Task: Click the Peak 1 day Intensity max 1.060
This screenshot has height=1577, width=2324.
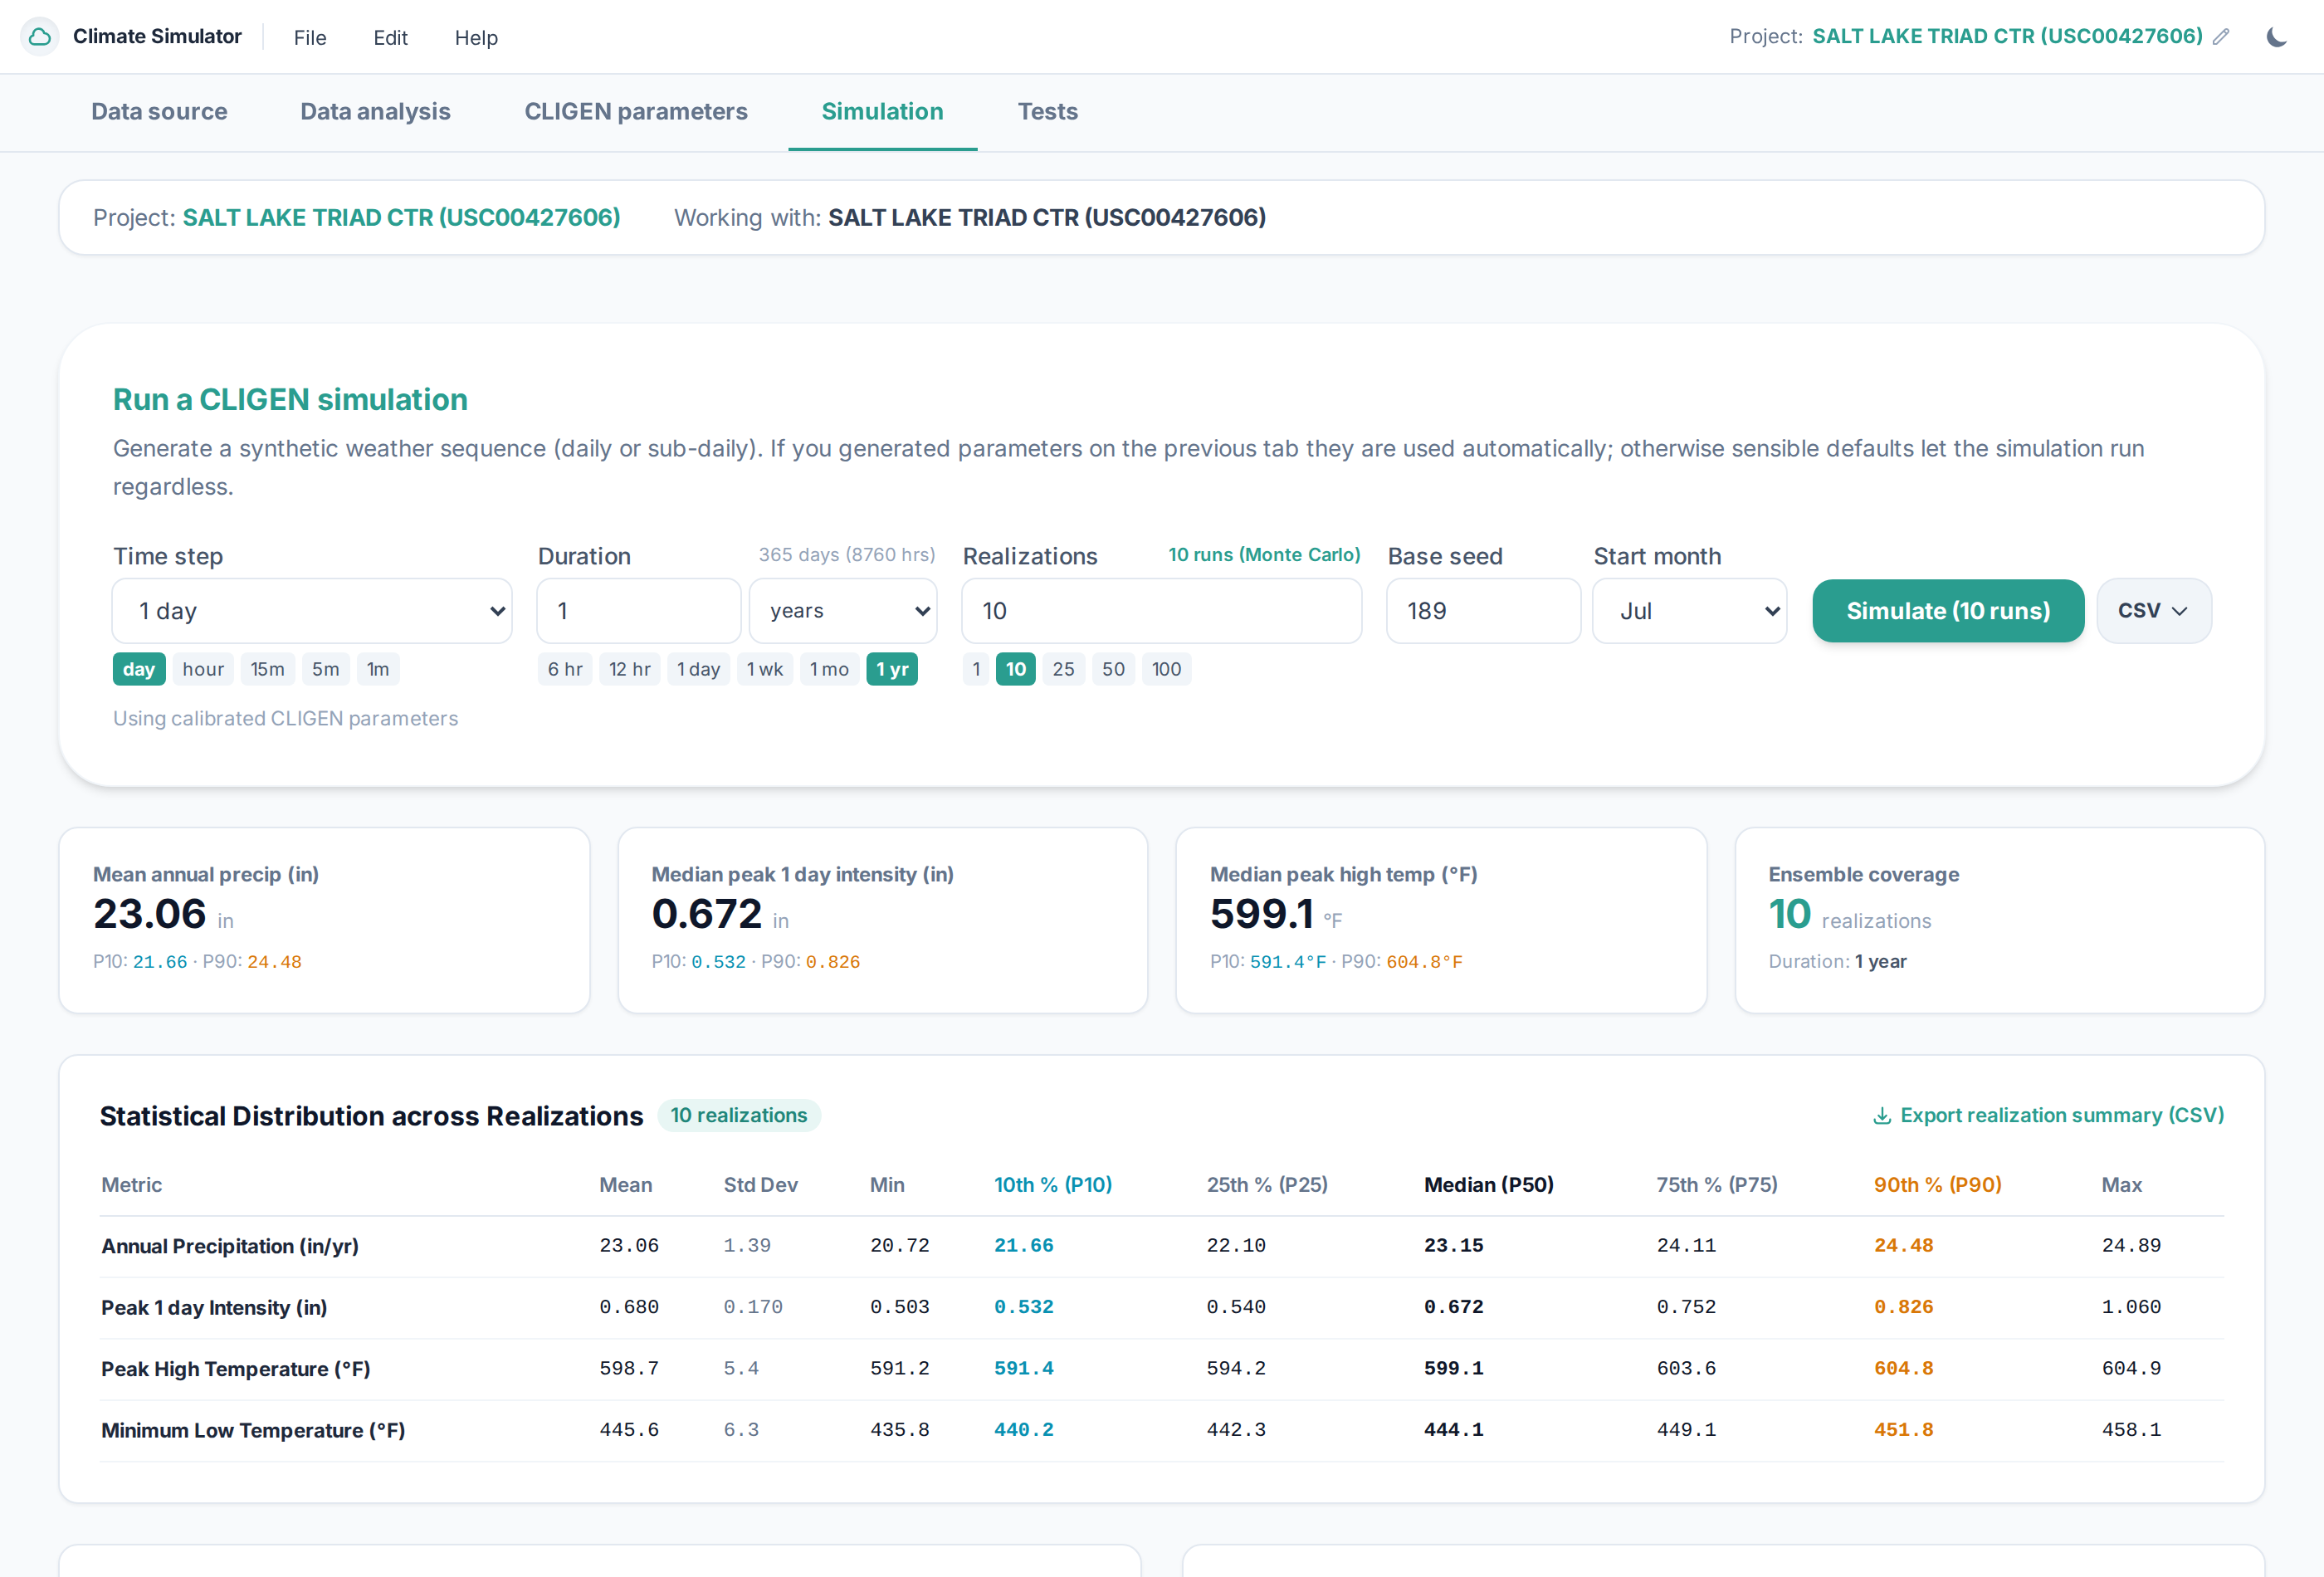Action: [2131, 1308]
